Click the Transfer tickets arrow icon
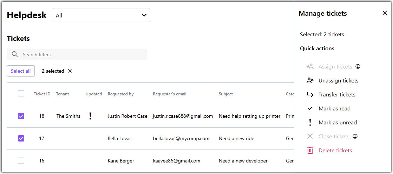The width and height of the screenshot is (393, 174). 310,94
